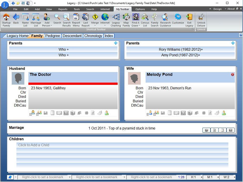This screenshot has height=182, width=243.
Task: Collapse the ribbon with the caret near Design
Action: [210, 9]
